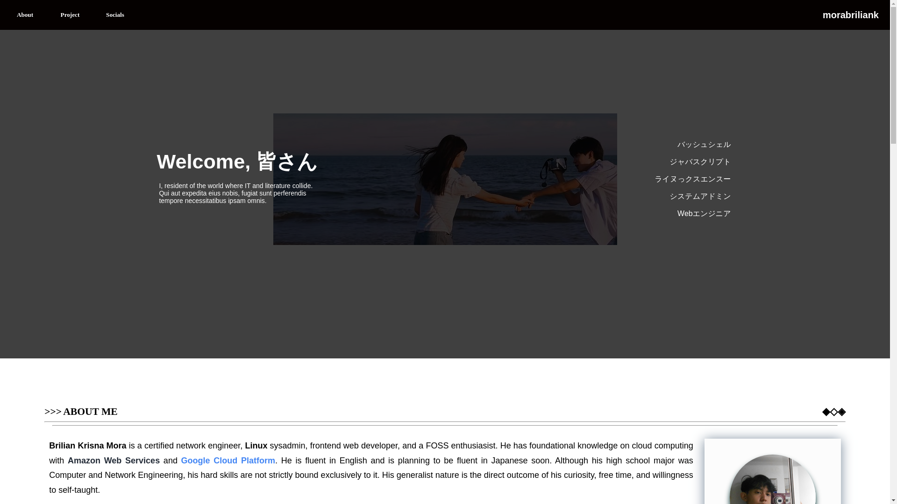Click the Webエンジニア label
This screenshot has width=897, height=504.
click(x=704, y=214)
